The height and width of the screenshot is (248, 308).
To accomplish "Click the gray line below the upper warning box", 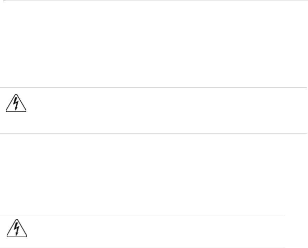I will click(x=154, y=133).
